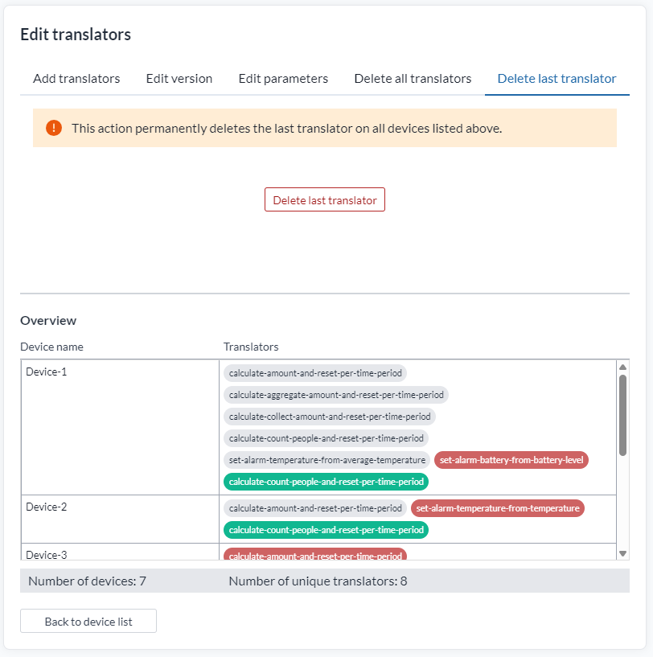Click the overview list scrollbar thumb
This screenshot has width=653, height=657.
pyautogui.click(x=622, y=415)
